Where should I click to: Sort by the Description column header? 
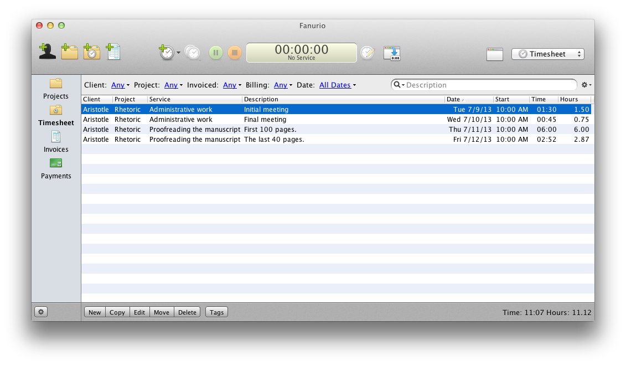(343, 99)
